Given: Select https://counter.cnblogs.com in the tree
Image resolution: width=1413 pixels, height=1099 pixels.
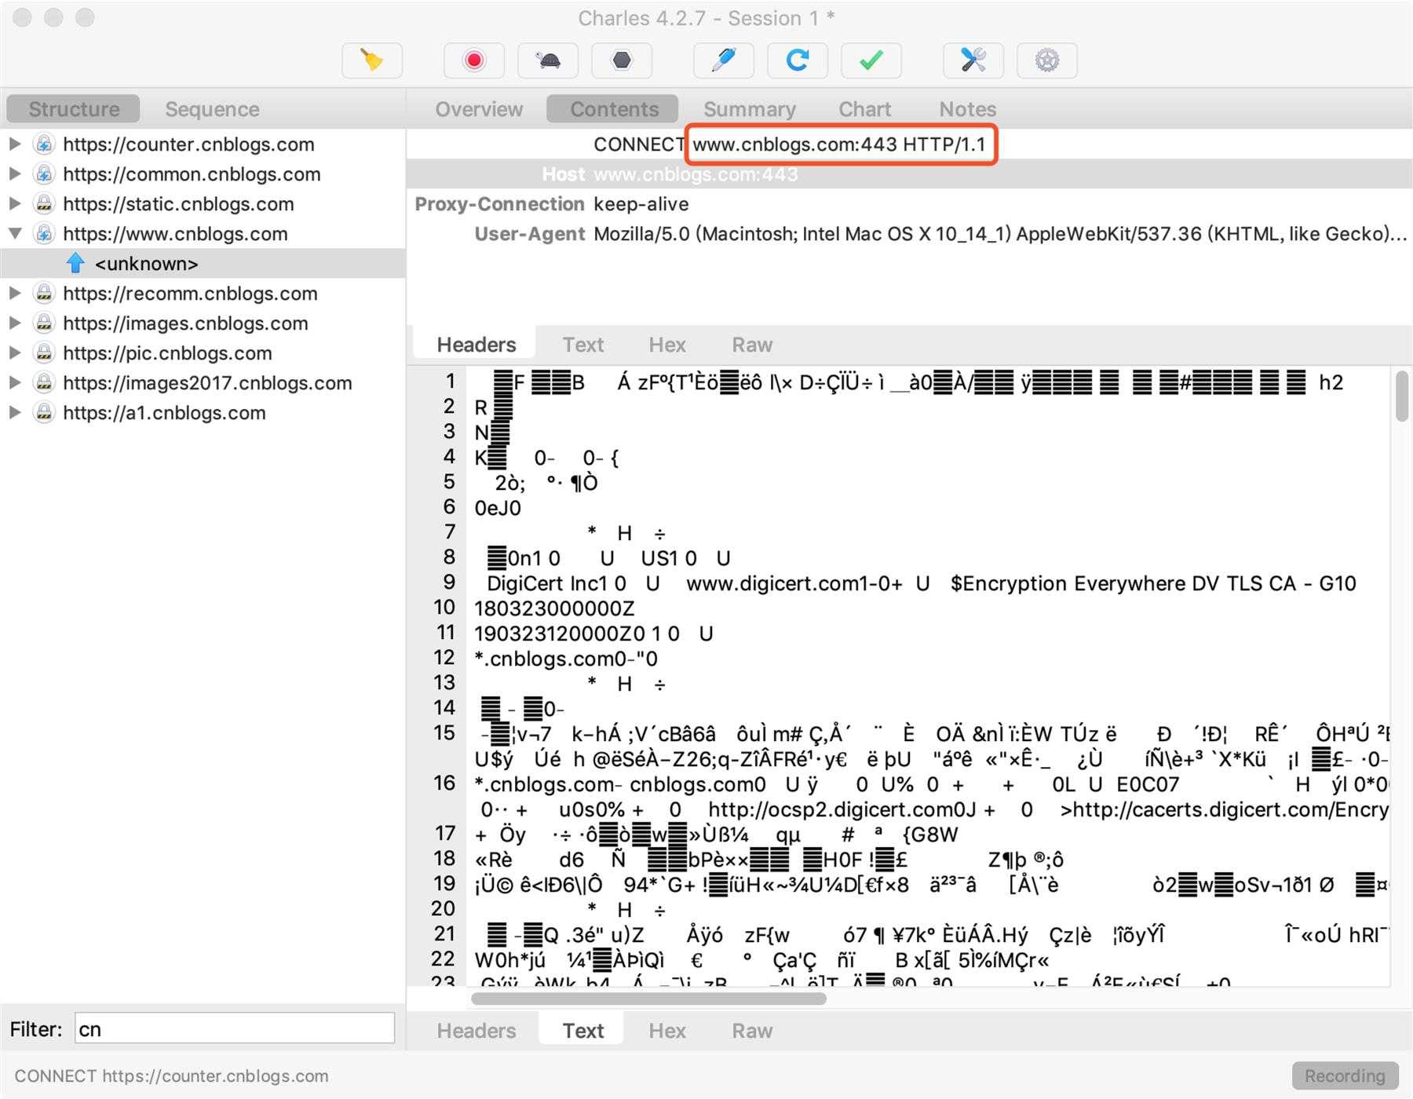Looking at the screenshot, I should coord(188,144).
